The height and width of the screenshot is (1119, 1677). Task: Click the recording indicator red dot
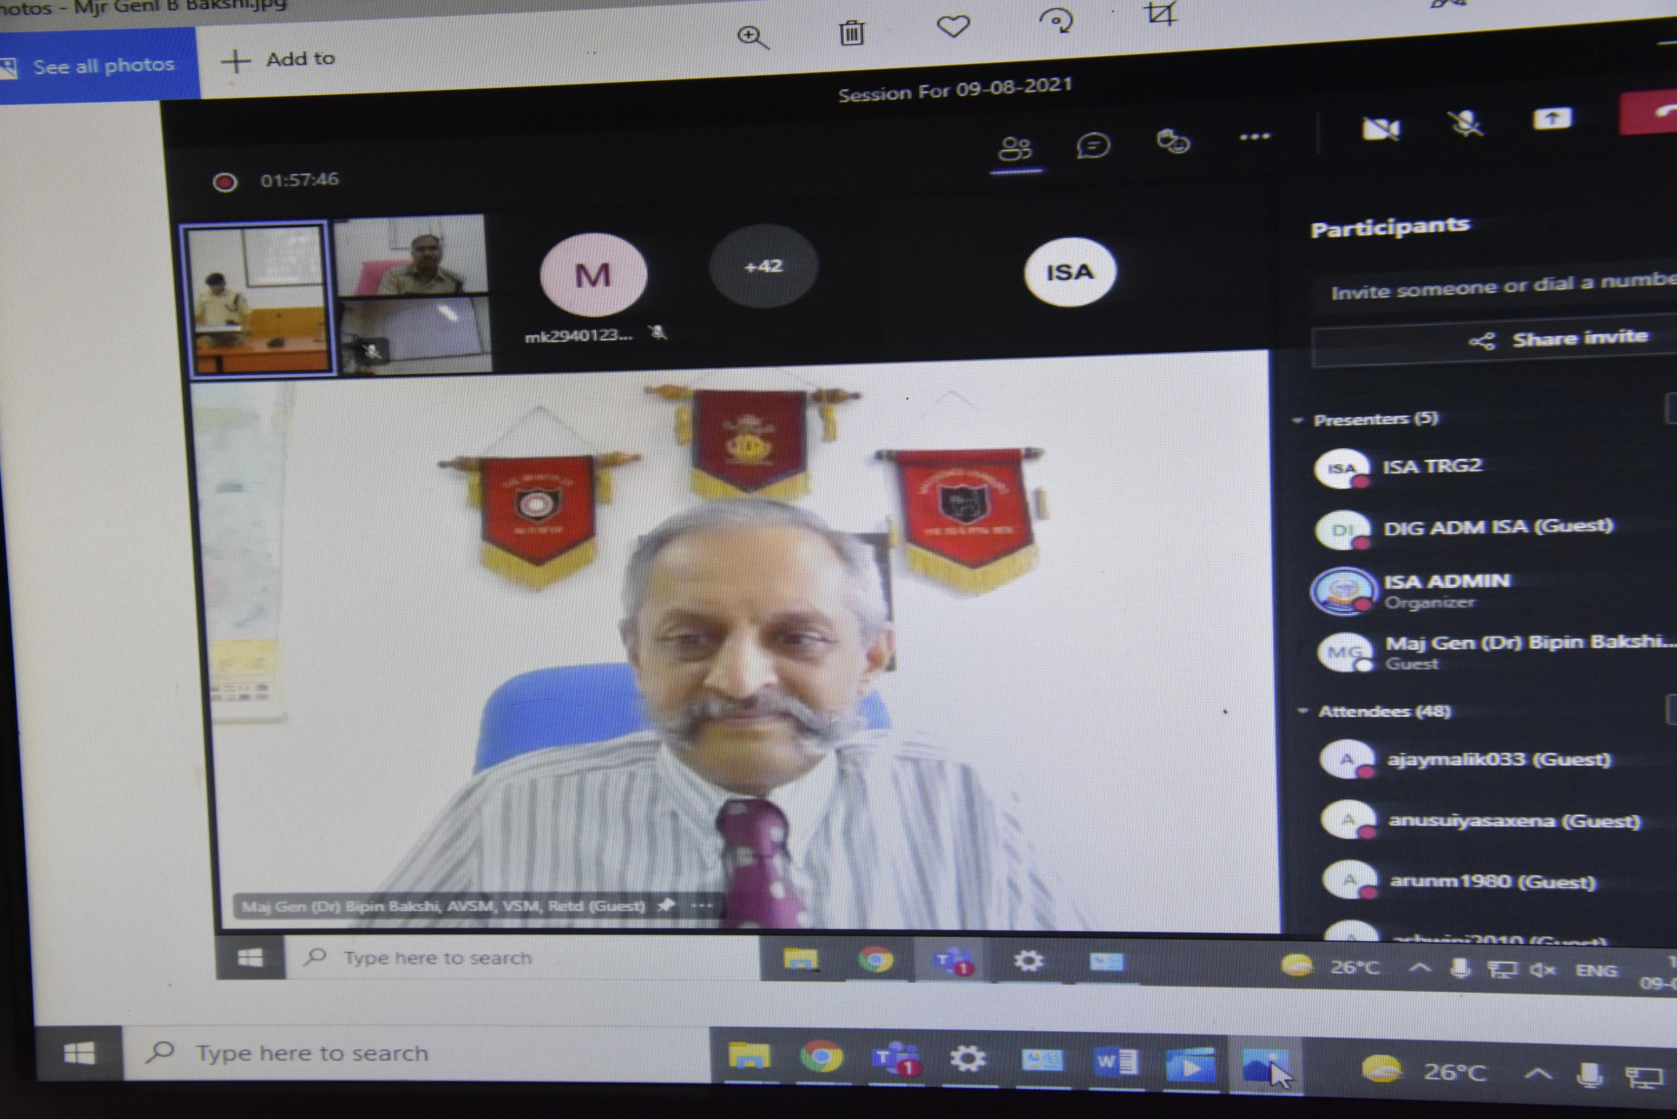[225, 182]
